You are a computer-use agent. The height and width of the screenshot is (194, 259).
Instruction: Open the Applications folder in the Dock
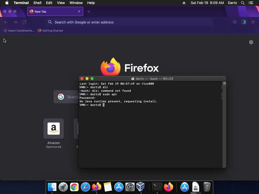(184, 187)
